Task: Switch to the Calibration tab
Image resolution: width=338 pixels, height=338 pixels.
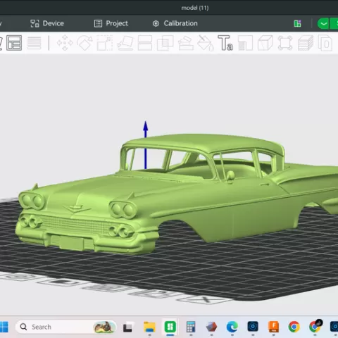Action: [x=175, y=23]
